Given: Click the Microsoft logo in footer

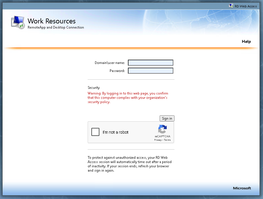Looking at the screenshot, I should (242, 188).
